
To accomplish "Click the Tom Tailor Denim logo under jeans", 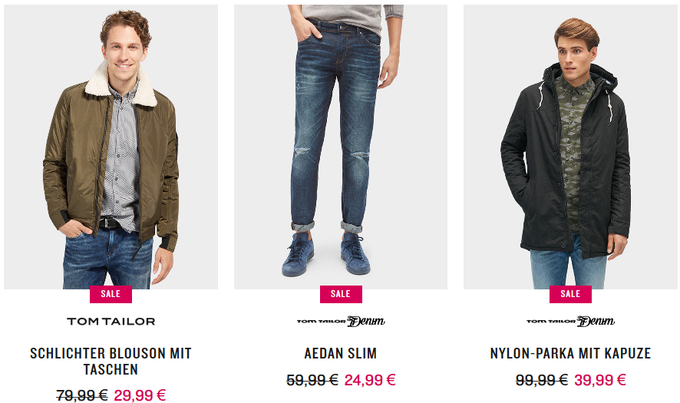I will (x=341, y=322).
